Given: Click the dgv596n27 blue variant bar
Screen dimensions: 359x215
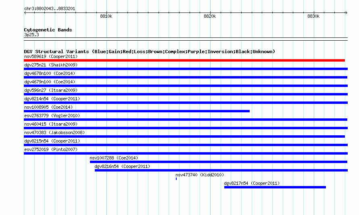Looking at the screenshot, I should 186,94.
